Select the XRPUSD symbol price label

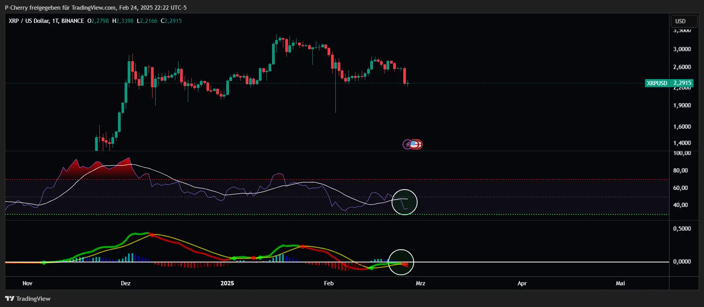coord(657,83)
